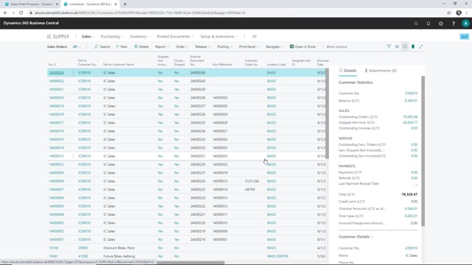Click the sales list vertical scrollbar
The image size is (472, 265).
point(327,114)
